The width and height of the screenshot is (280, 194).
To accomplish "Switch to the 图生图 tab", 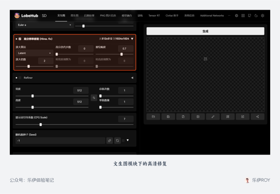I will pyautogui.click(x=74, y=16).
